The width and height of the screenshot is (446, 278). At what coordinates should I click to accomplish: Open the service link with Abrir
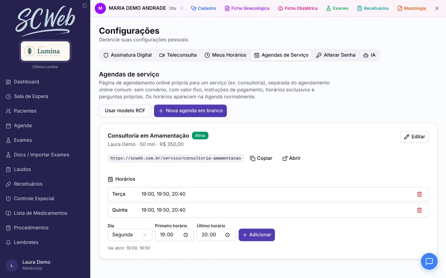(292, 158)
